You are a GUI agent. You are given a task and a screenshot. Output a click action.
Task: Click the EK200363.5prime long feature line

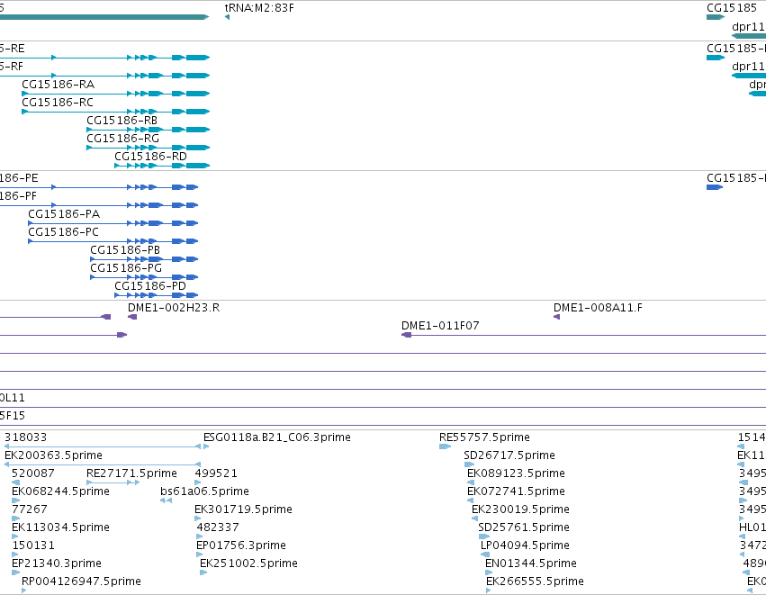click(103, 464)
